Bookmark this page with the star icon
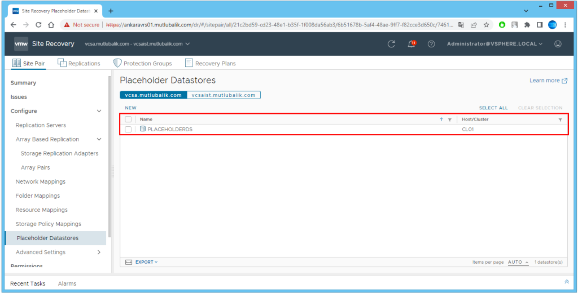 pos(486,25)
